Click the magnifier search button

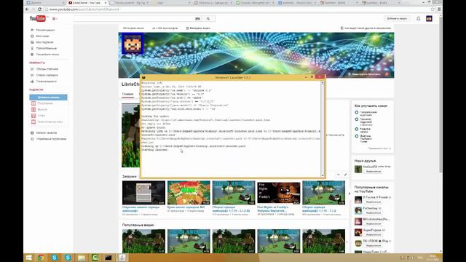pyautogui.click(x=208, y=19)
